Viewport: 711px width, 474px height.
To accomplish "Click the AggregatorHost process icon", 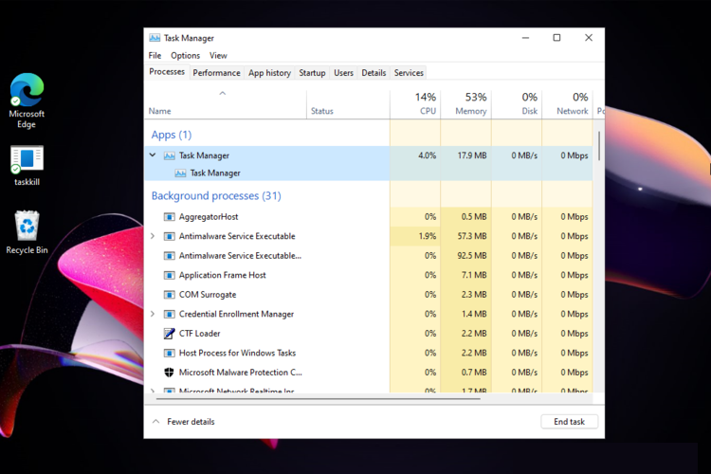I will click(169, 217).
